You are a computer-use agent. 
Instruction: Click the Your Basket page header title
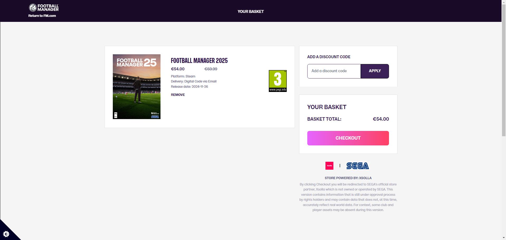point(250,12)
